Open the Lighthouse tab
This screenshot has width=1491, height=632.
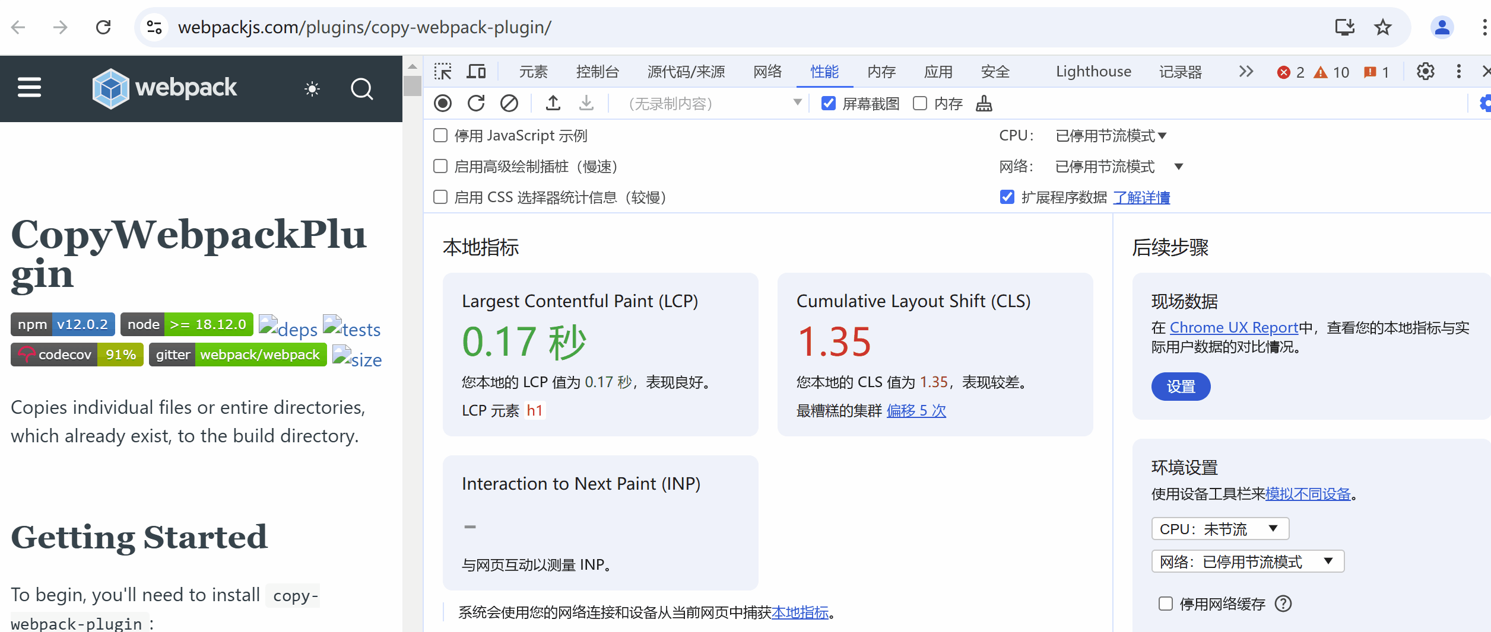click(x=1093, y=72)
